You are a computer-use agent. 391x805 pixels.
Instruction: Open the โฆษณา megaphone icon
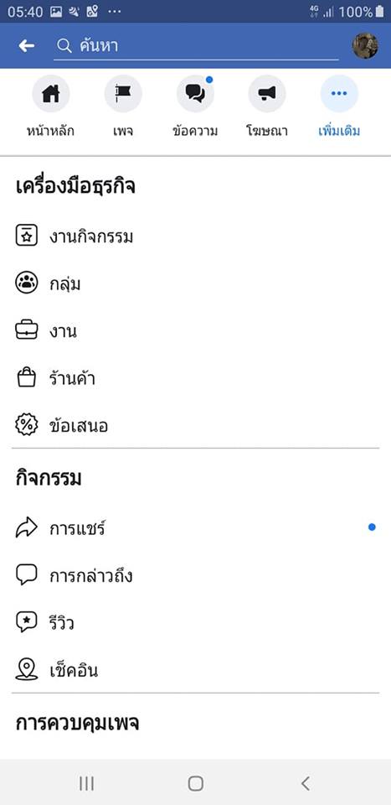(267, 93)
